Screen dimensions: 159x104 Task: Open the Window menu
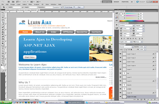[x=54, y=4]
